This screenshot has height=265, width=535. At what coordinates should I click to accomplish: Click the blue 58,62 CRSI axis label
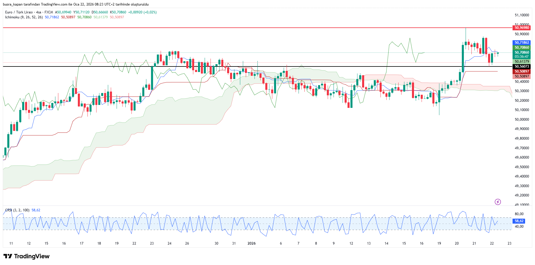pos(519,221)
